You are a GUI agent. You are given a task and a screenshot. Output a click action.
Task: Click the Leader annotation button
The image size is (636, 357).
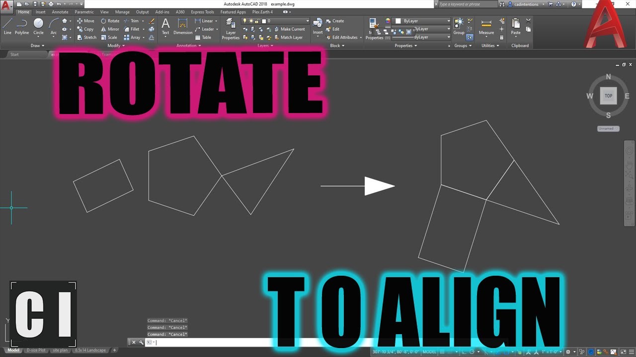point(204,29)
